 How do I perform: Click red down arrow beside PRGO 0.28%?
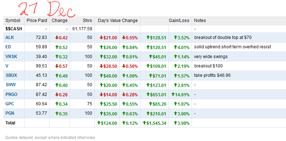(x=124, y=94)
